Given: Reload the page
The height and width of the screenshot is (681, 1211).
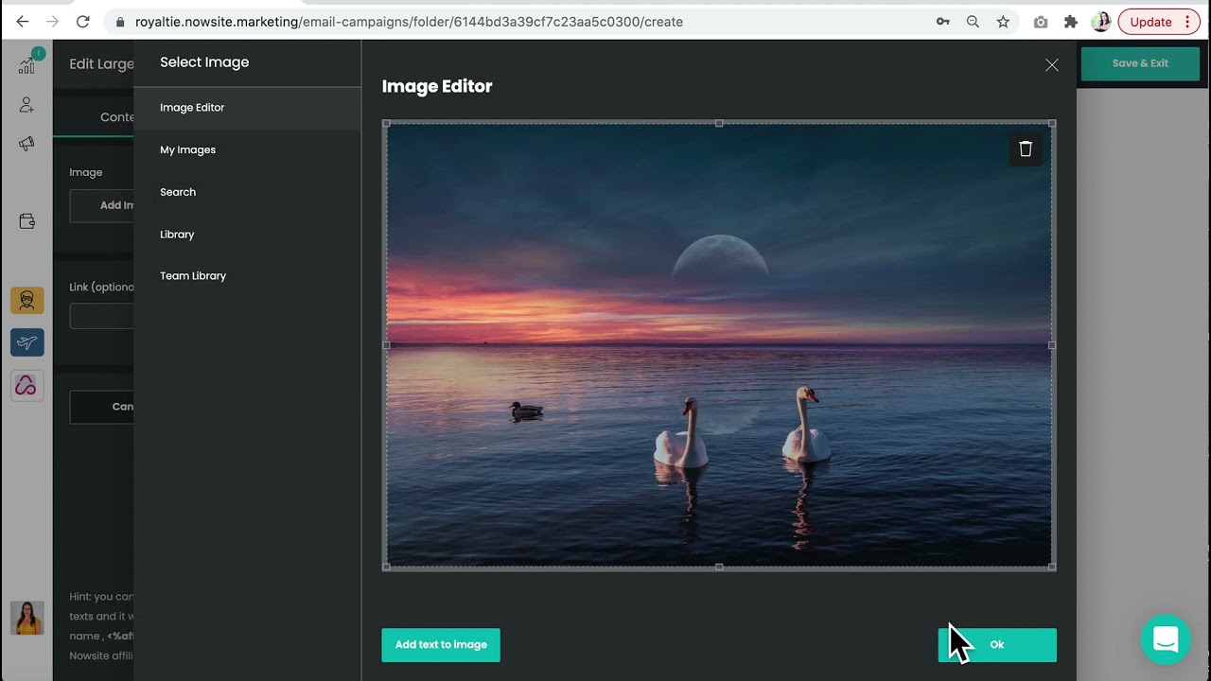Looking at the screenshot, I should (83, 22).
